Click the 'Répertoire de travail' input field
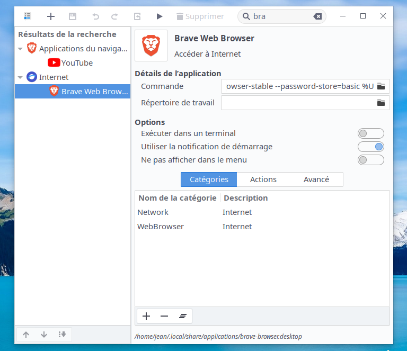Viewport: 407px width, 351px height. coord(297,103)
